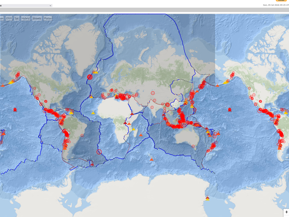
Task: Select the quake circle in central Asia
Action: (153, 93)
